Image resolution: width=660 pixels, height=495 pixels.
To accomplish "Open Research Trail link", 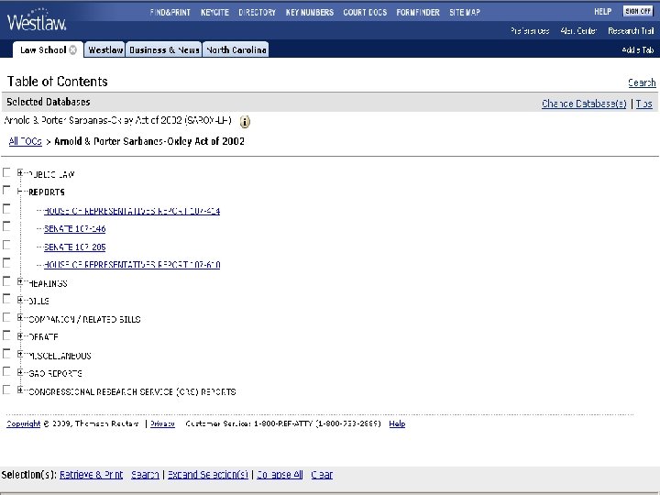I will (x=631, y=31).
